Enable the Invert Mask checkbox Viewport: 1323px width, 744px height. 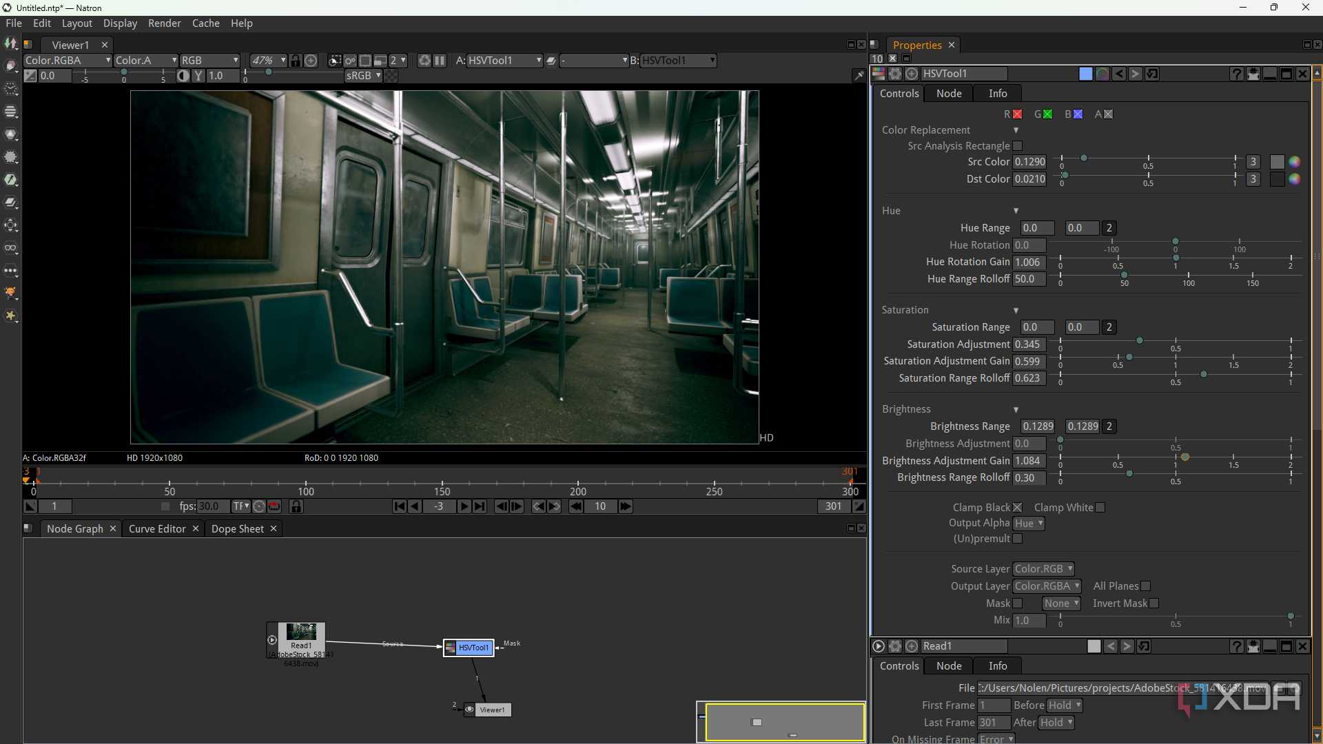1154,603
